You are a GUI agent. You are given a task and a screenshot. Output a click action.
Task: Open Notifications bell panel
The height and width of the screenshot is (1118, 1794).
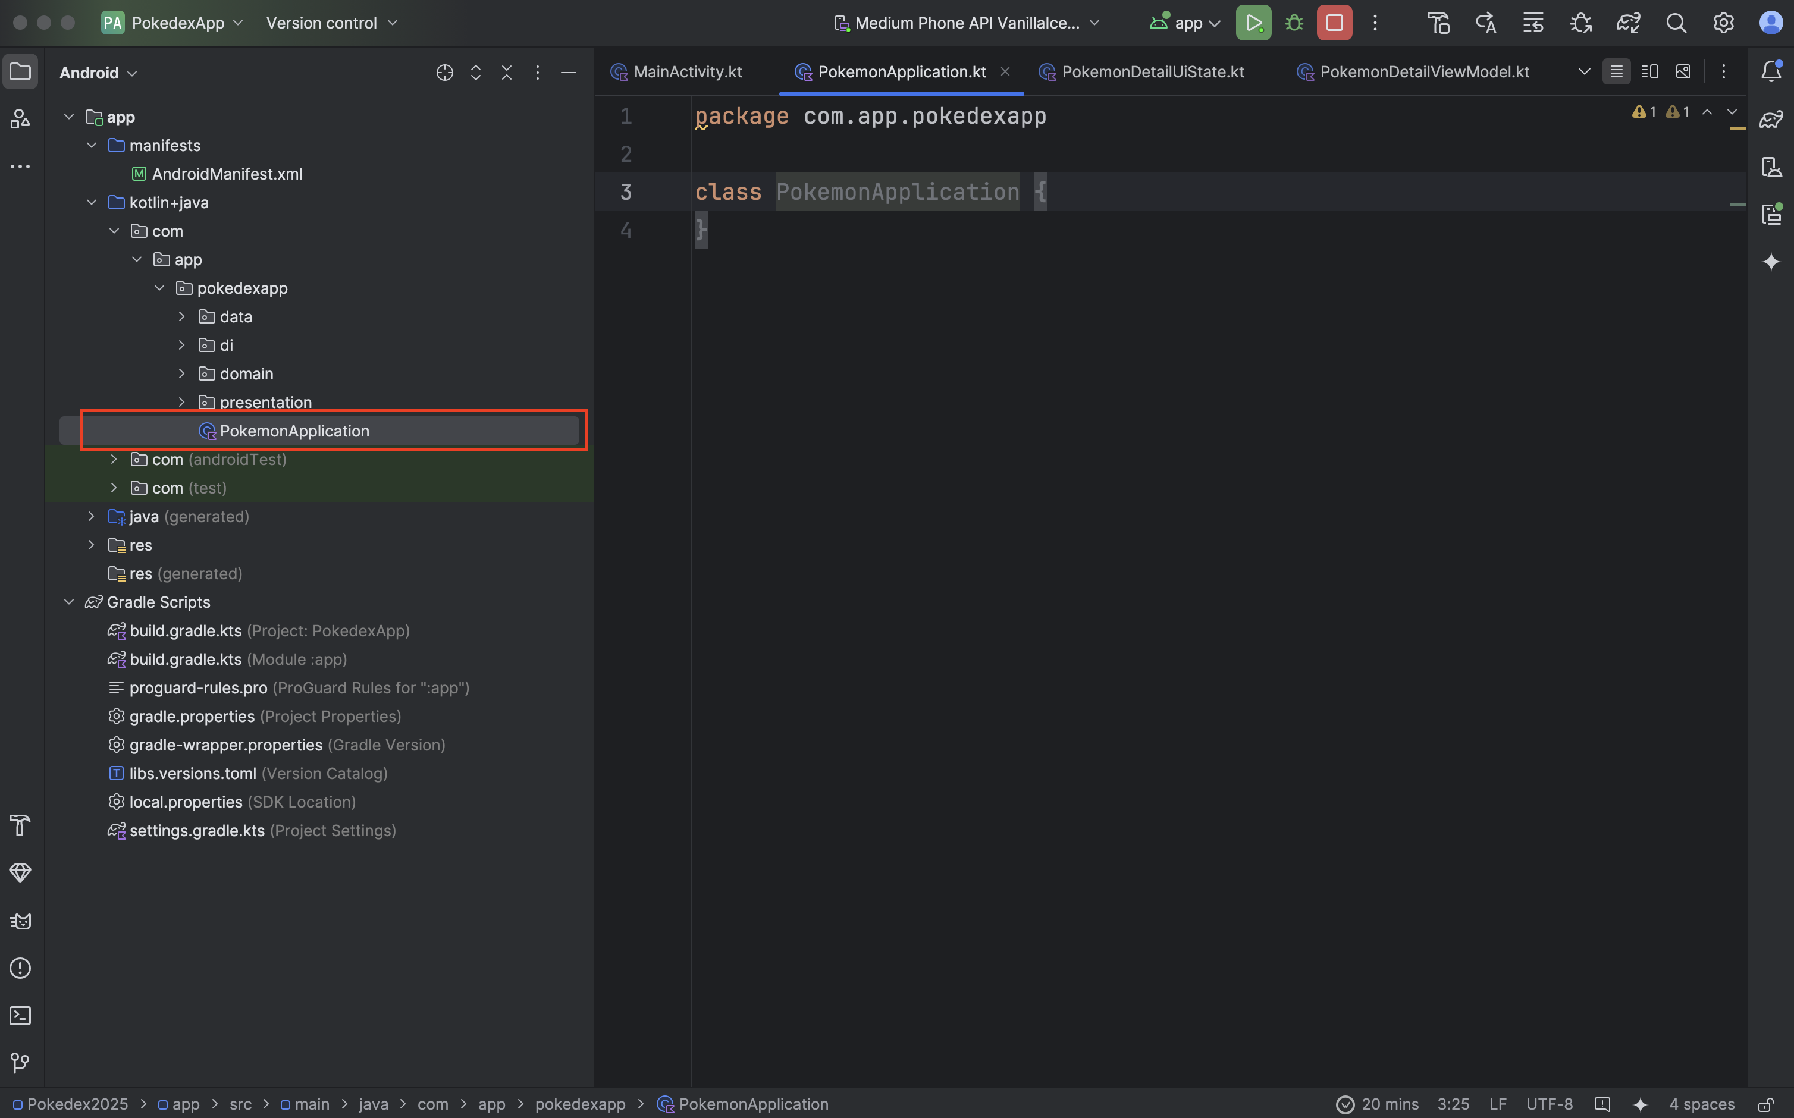pos(1770,72)
